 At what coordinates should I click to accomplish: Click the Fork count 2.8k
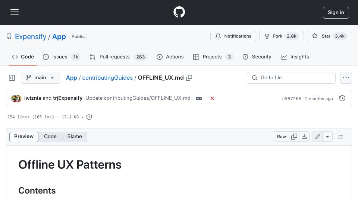coord(292,36)
